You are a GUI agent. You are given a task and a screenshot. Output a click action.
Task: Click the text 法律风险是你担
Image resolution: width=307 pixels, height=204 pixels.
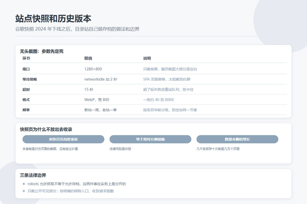tap(120, 149)
